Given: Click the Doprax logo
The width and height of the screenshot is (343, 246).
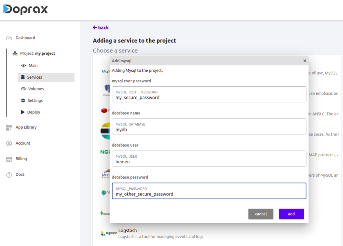Looking at the screenshot, I should (x=25, y=9).
